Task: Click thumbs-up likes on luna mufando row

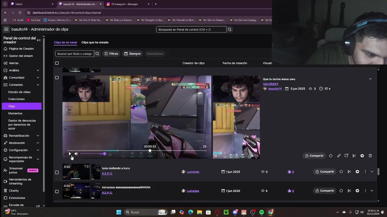Action: [291, 172]
